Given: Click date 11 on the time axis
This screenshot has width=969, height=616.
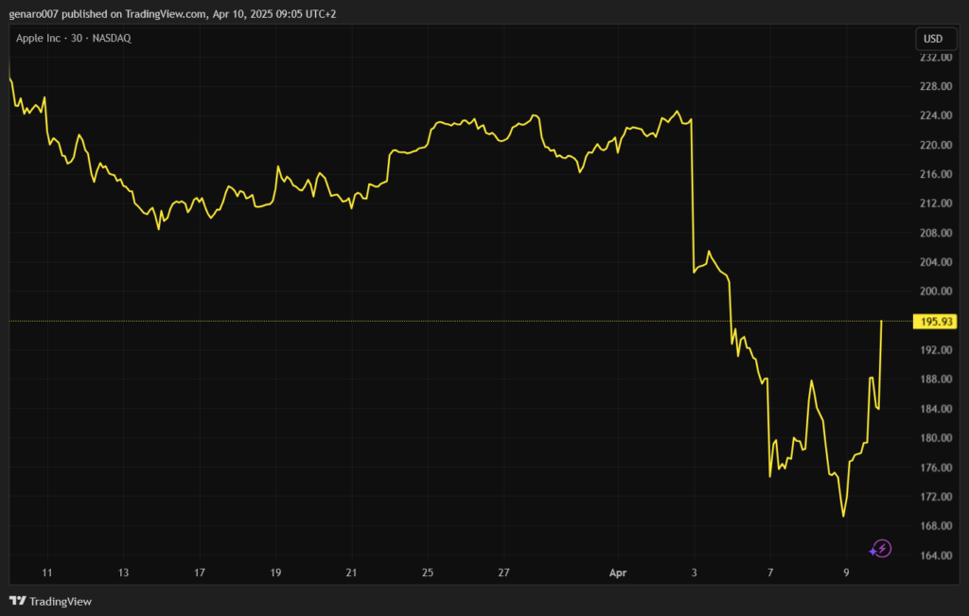Looking at the screenshot, I should 47,572.
